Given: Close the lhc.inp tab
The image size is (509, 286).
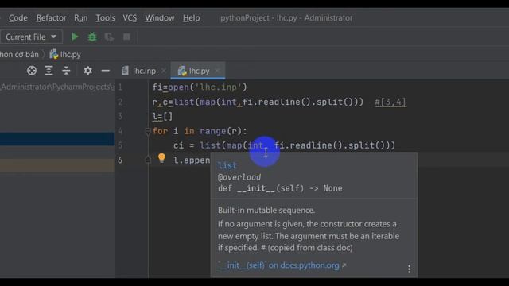Looking at the screenshot, I should point(164,71).
